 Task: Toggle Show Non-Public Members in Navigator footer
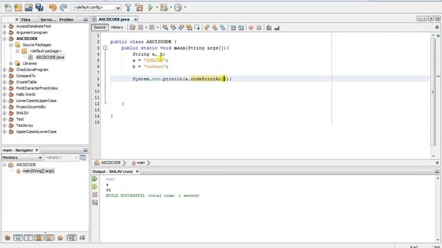pyautogui.click(x=39, y=238)
